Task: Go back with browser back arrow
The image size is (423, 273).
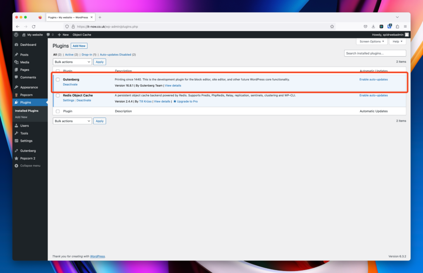Action: (x=17, y=27)
